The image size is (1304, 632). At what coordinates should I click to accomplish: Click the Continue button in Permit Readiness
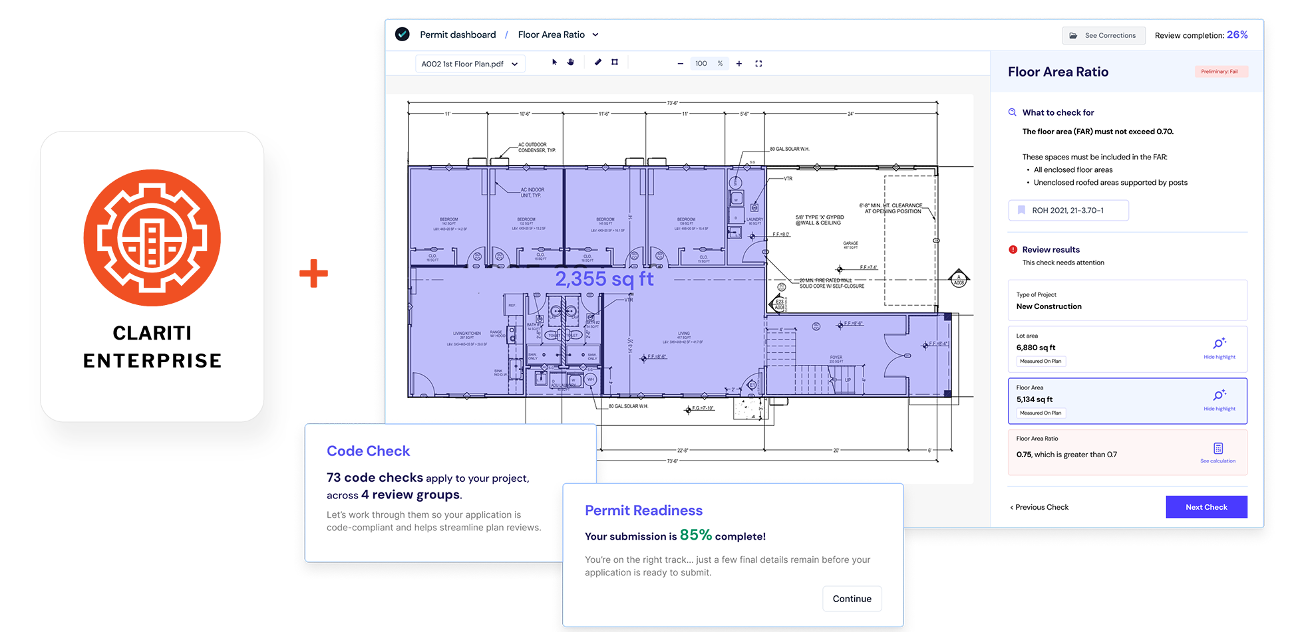(852, 599)
